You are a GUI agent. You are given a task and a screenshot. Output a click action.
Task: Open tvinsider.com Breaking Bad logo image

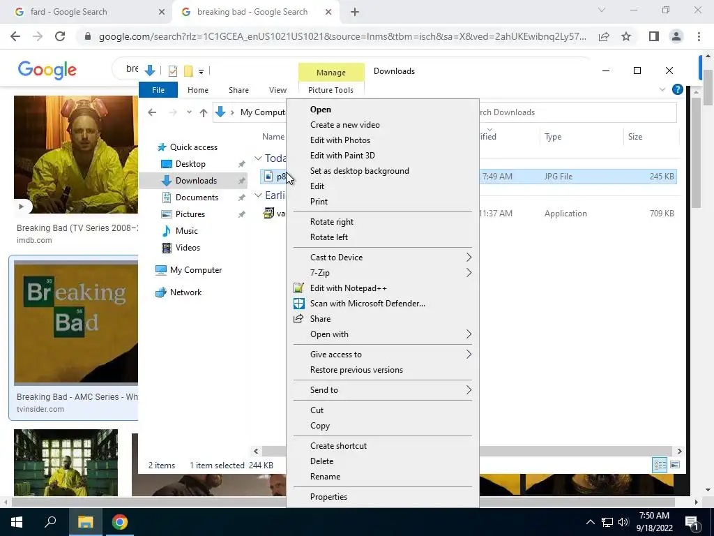tap(75, 322)
